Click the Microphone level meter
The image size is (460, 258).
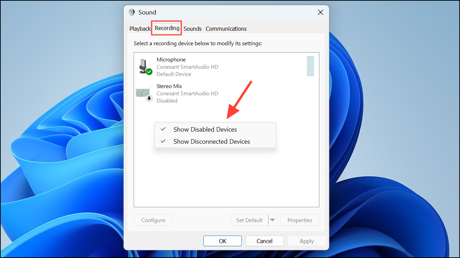(310, 66)
